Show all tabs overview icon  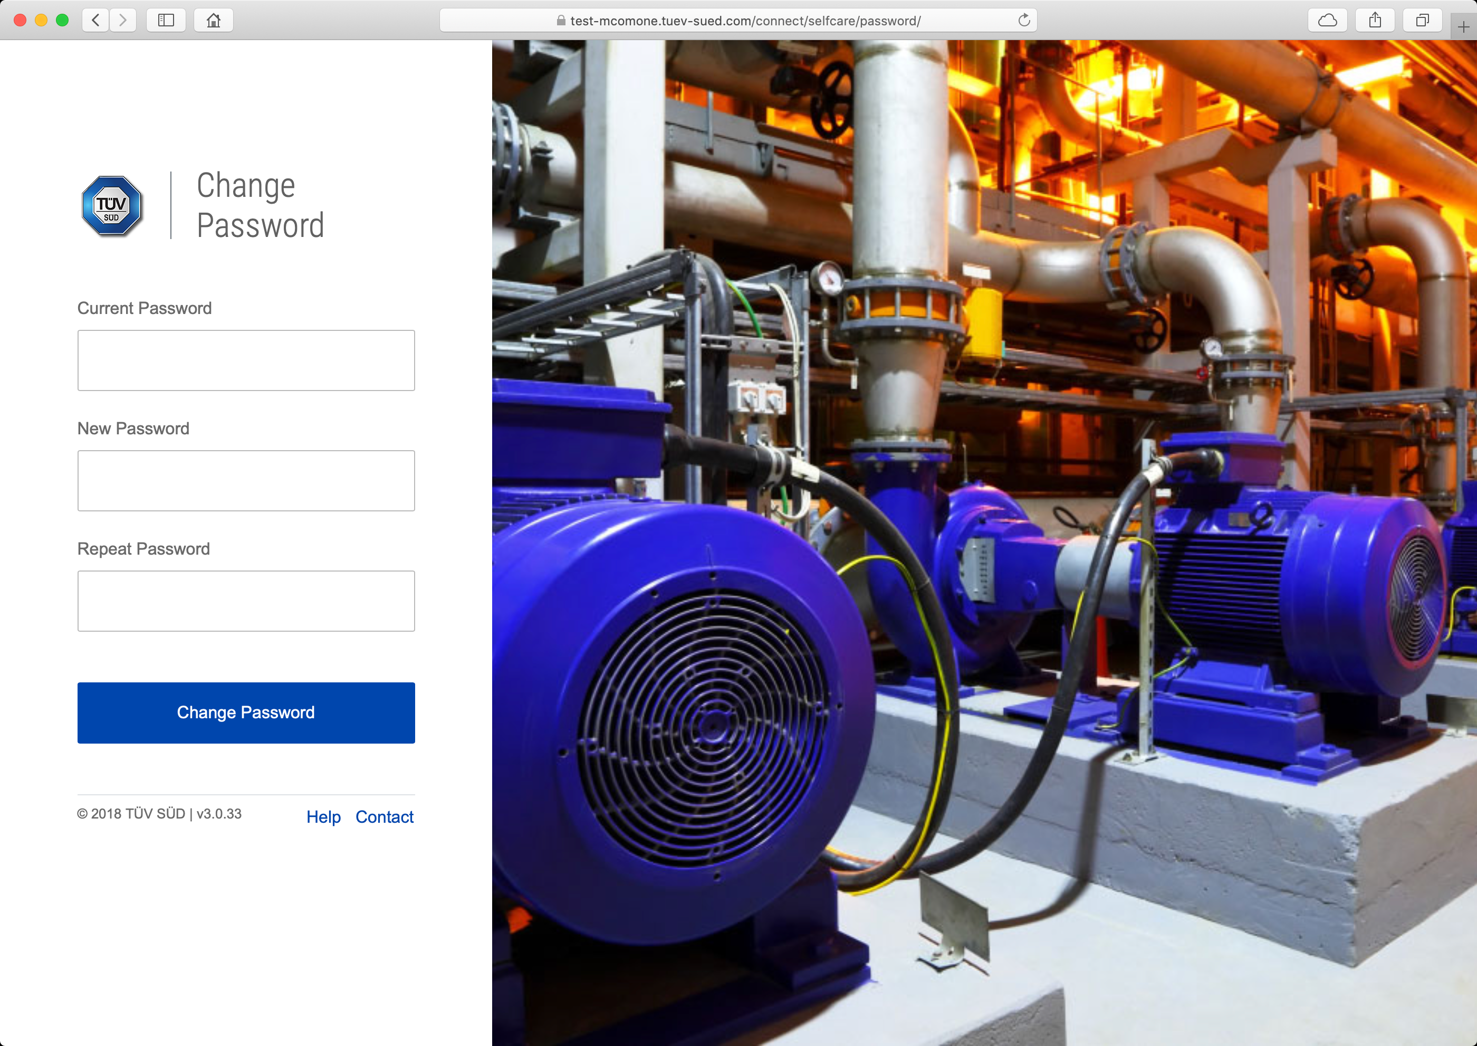coord(1422,20)
